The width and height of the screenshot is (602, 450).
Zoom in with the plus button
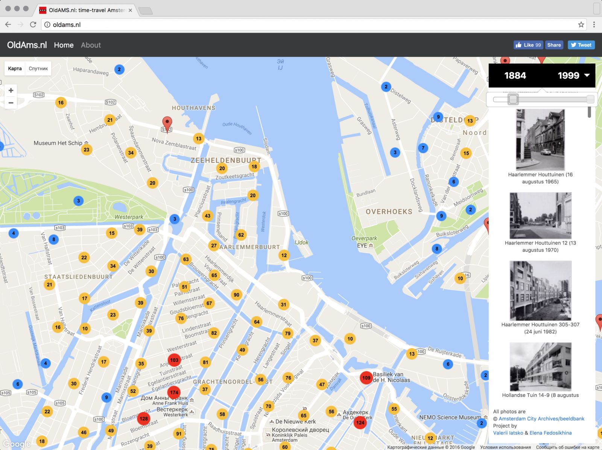click(x=11, y=91)
